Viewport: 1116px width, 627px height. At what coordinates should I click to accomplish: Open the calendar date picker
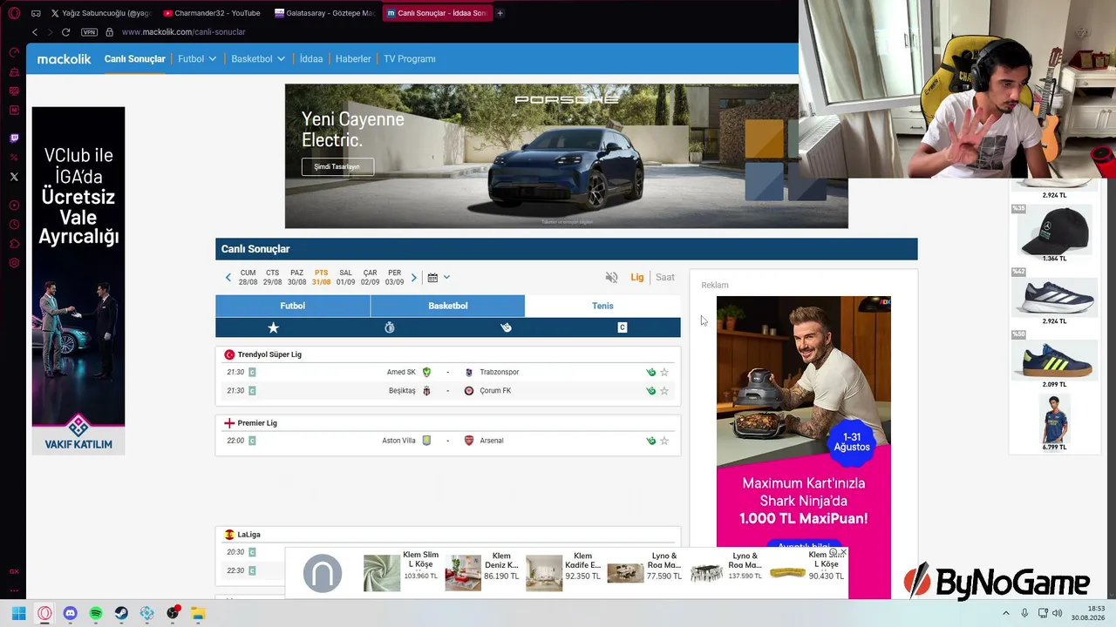(x=438, y=278)
